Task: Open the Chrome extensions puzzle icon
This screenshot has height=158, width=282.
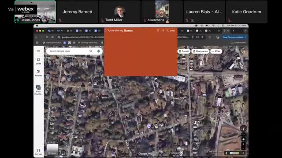Action: (210, 37)
